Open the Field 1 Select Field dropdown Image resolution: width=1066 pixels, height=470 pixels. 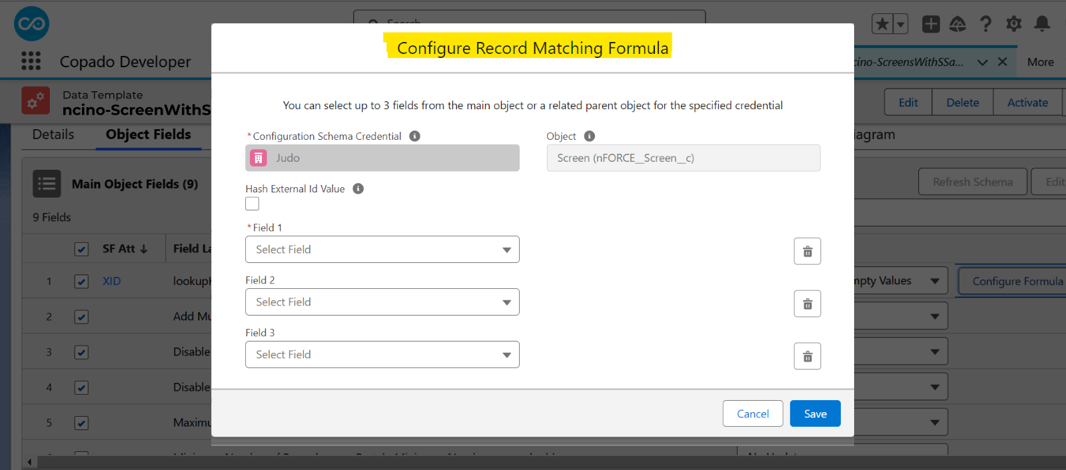point(382,250)
